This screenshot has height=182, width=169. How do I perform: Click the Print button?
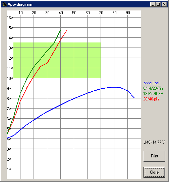(x=154, y=156)
